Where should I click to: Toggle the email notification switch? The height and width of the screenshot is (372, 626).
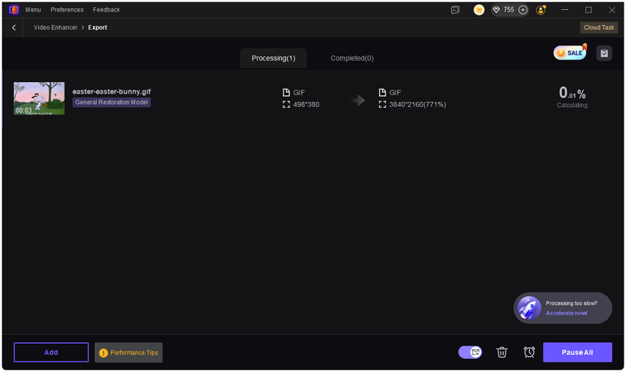pos(470,352)
